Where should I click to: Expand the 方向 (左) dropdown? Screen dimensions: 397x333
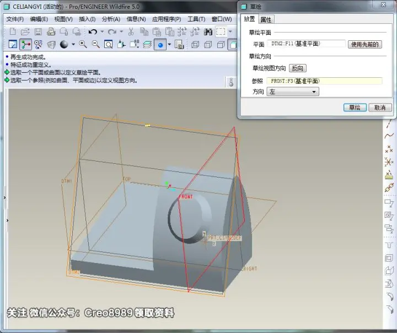coord(293,92)
